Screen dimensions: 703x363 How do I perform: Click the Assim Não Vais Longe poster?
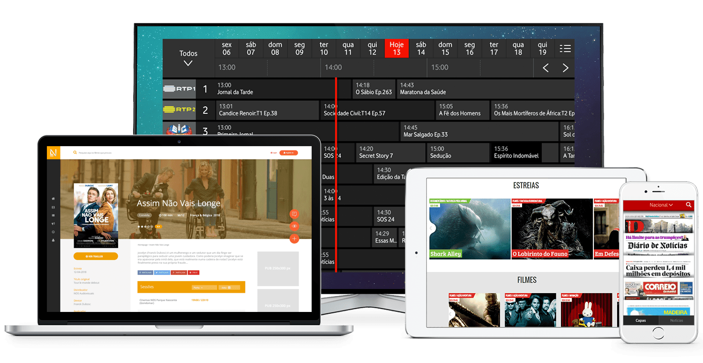(x=96, y=215)
